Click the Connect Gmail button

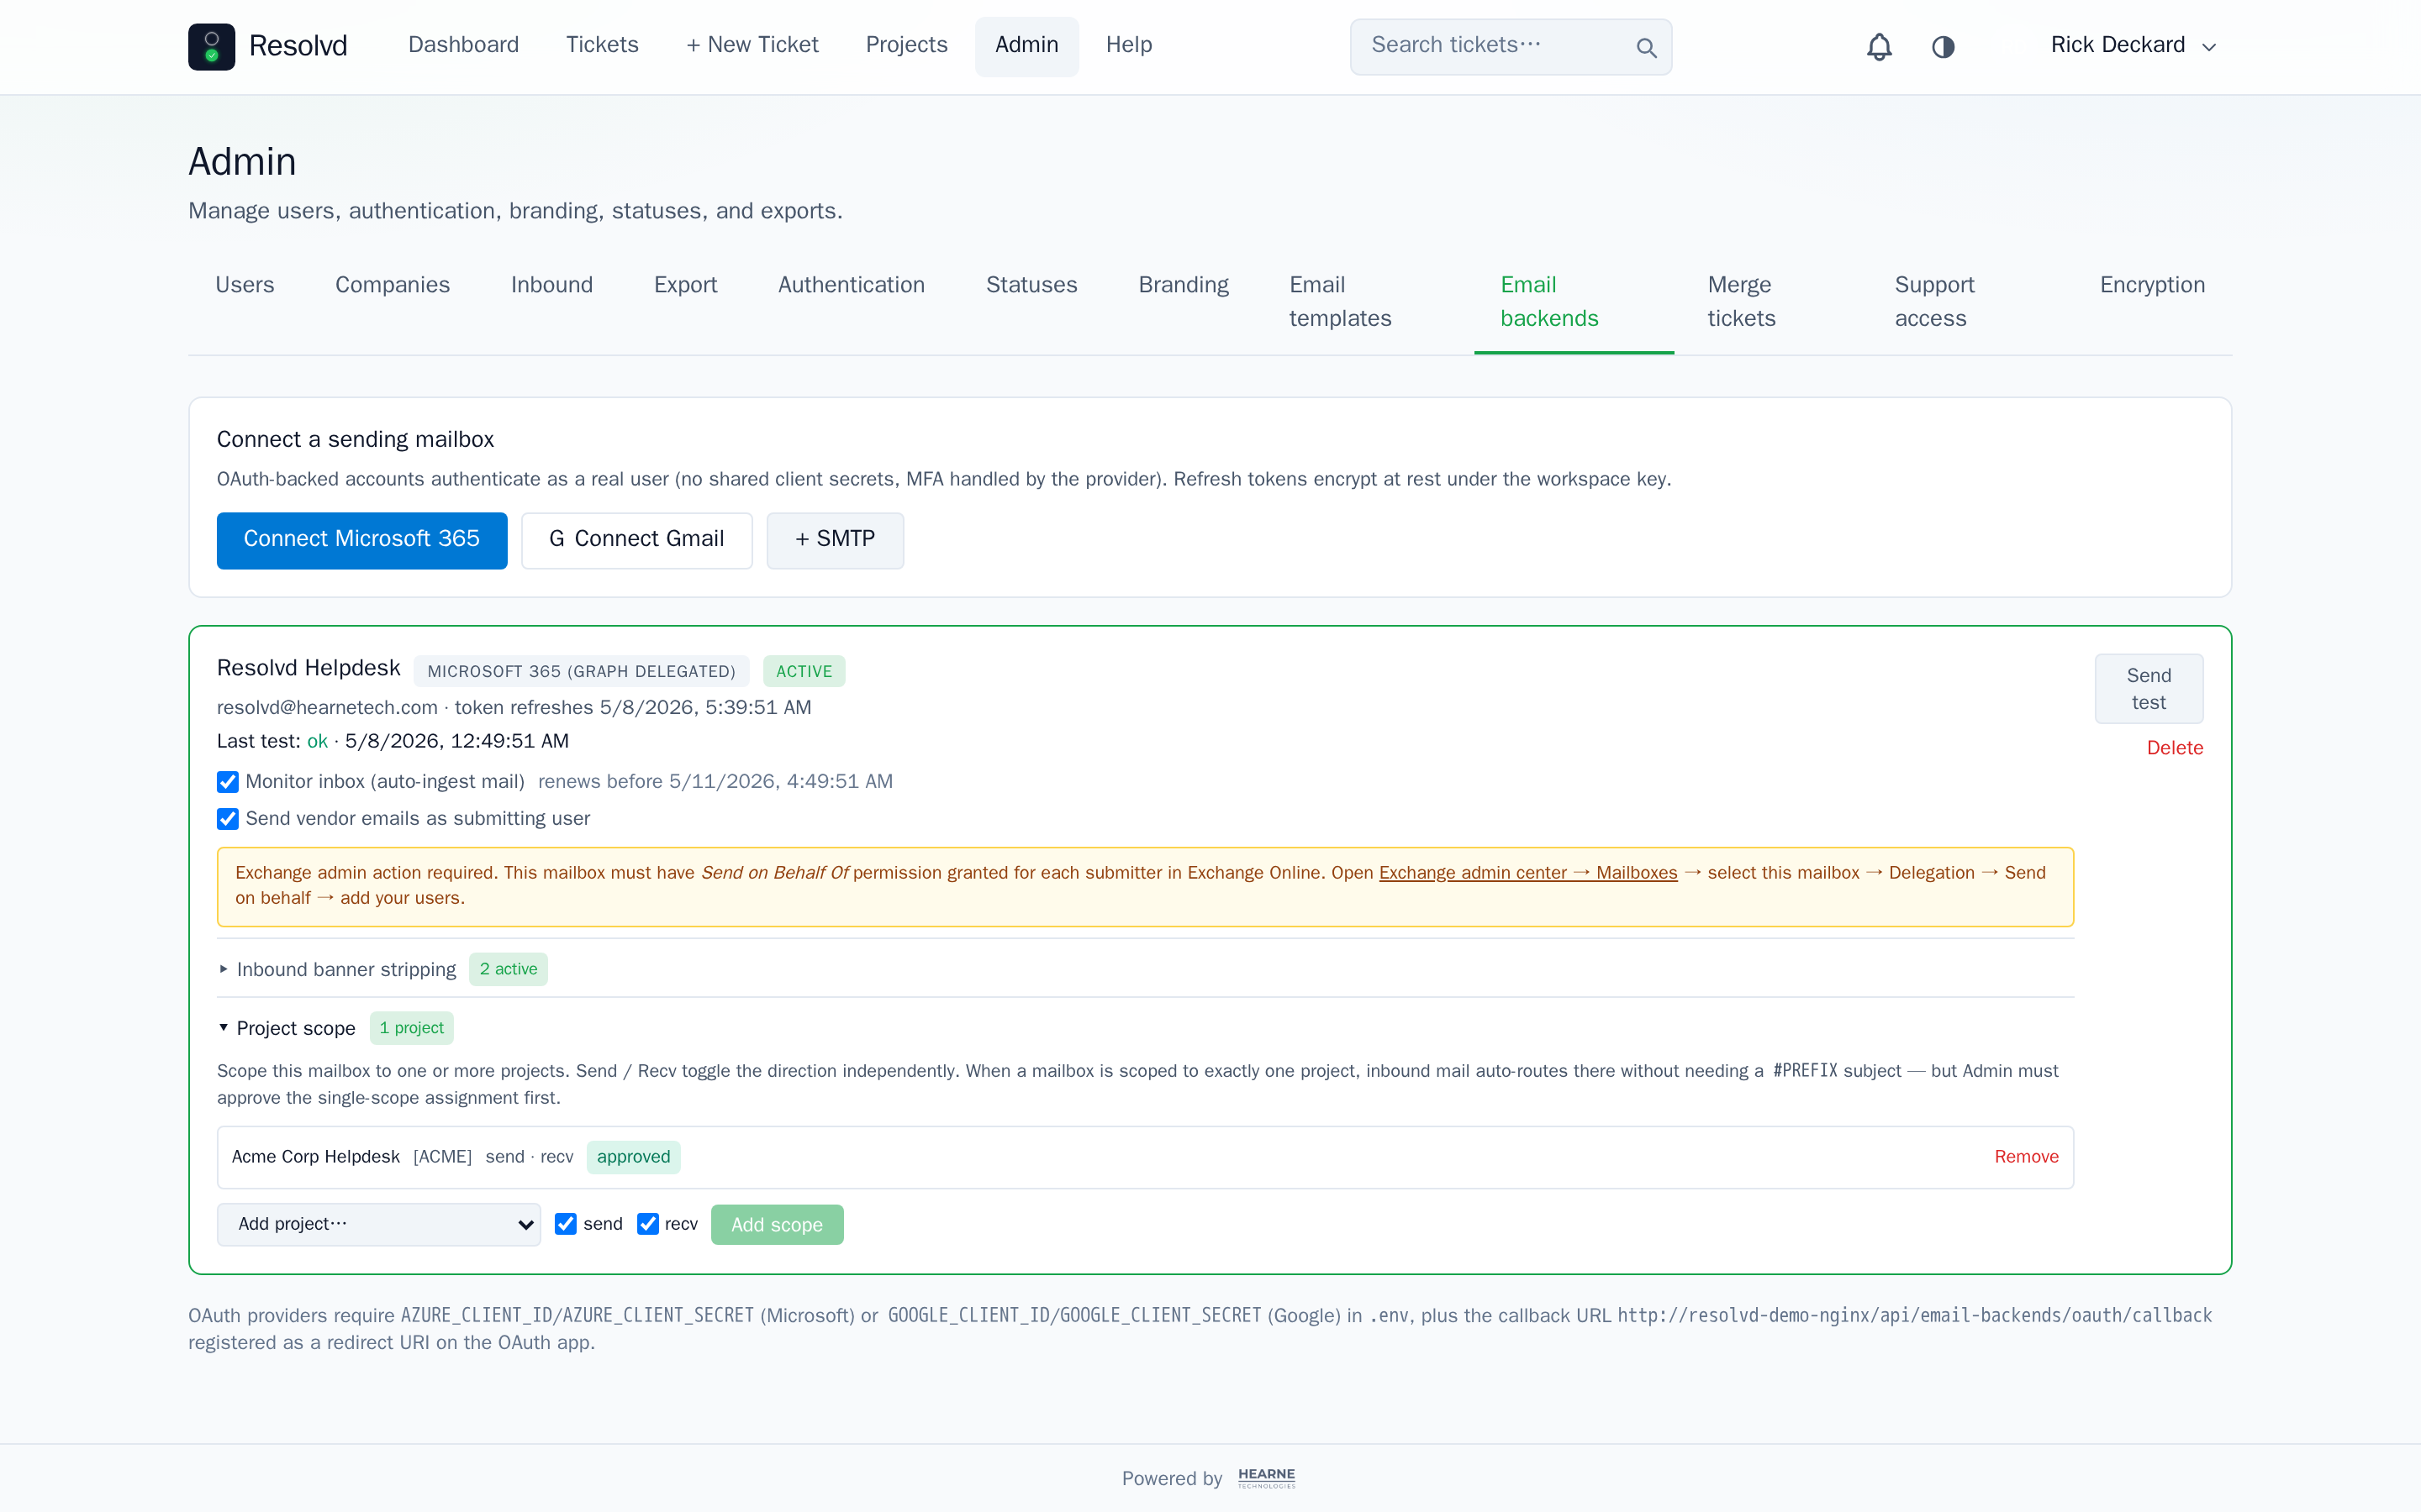tap(636, 540)
